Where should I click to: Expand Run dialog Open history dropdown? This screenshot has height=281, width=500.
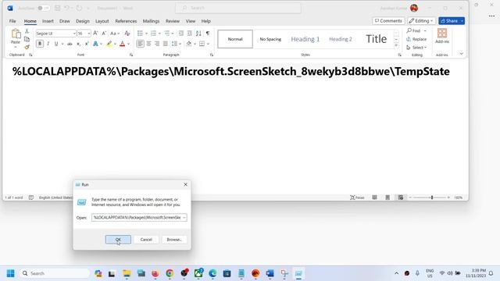coord(184,218)
